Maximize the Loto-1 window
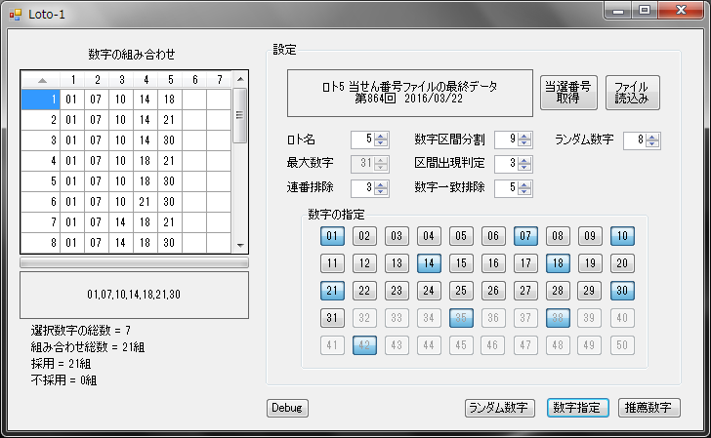 pos(645,10)
